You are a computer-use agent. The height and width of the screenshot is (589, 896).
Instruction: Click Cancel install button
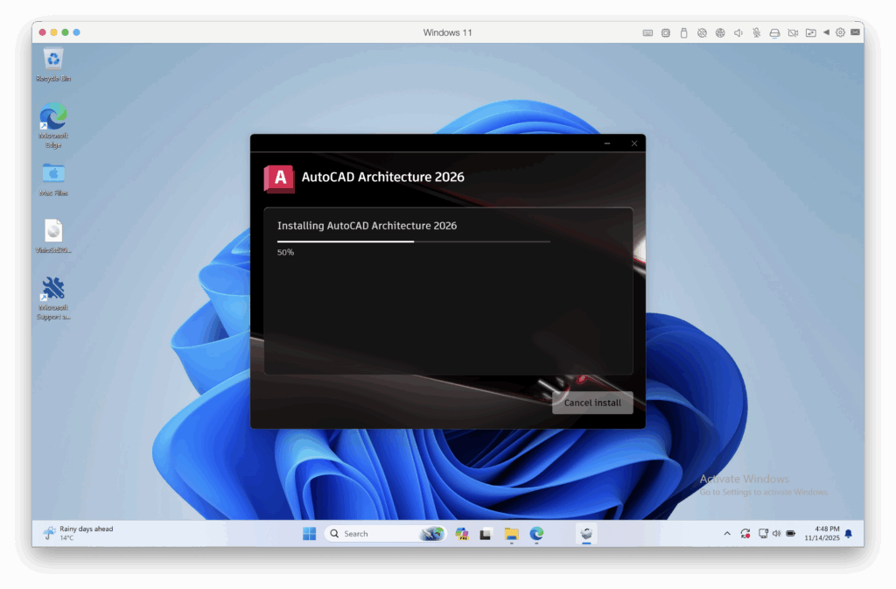(592, 403)
